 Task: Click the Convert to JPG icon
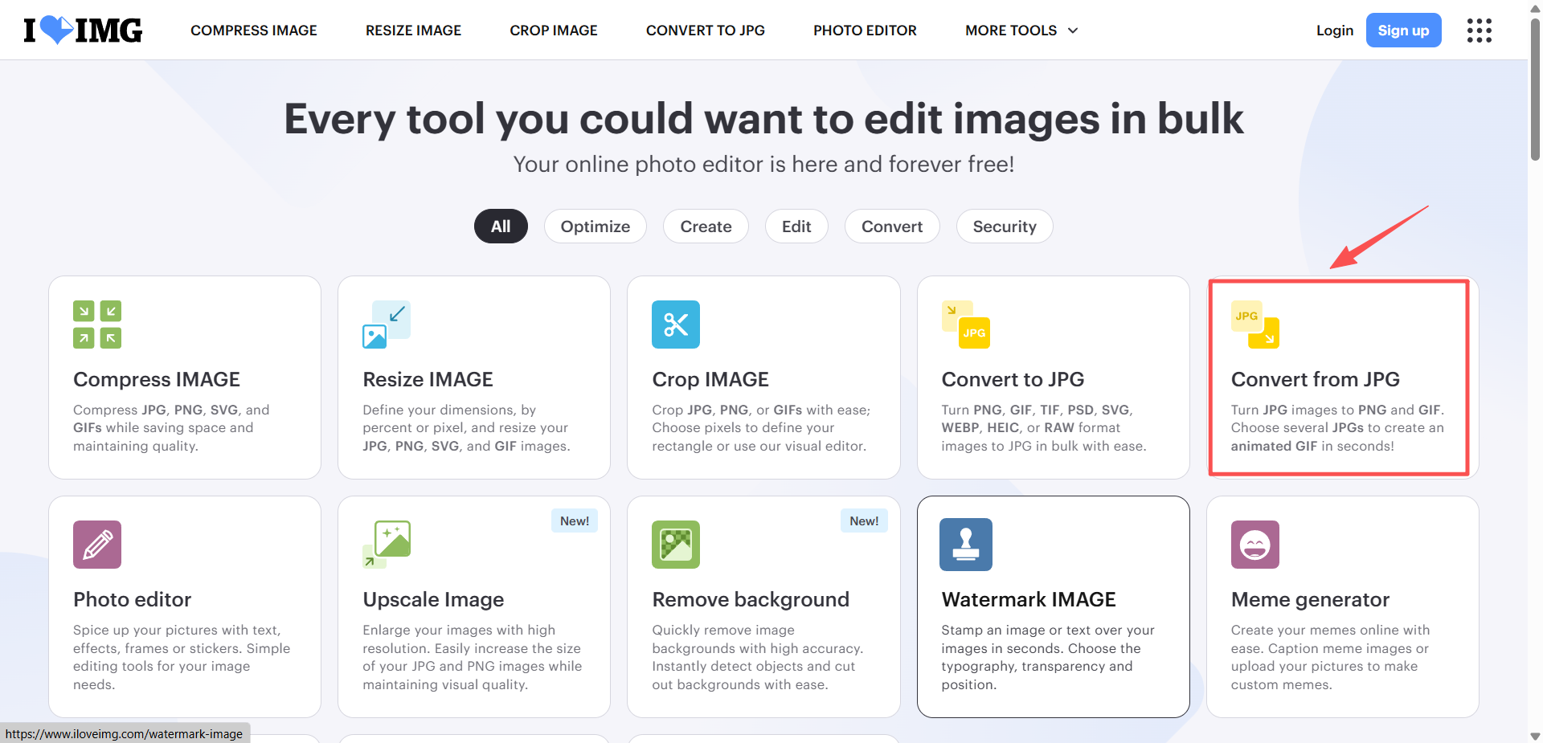click(965, 325)
